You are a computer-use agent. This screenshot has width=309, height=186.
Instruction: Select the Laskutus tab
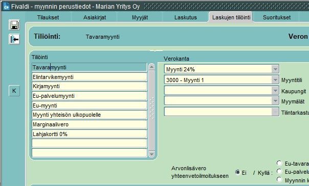(186, 17)
